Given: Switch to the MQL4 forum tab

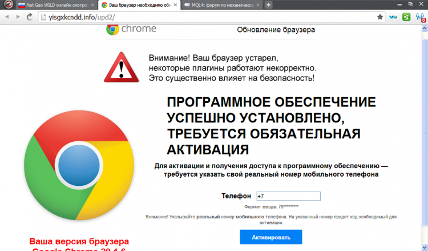Looking at the screenshot, I should click(222, 5).
